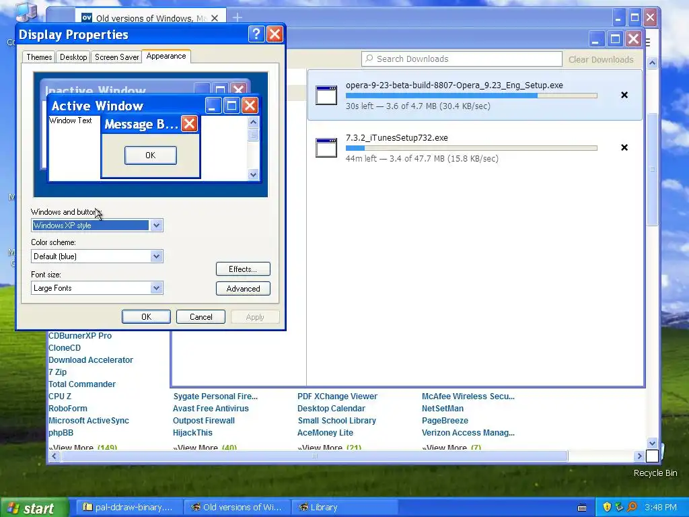Cancel the iTunesSetup732 download
The width and height of the screenshot is (689, 517).
click(x=624, y=147)
